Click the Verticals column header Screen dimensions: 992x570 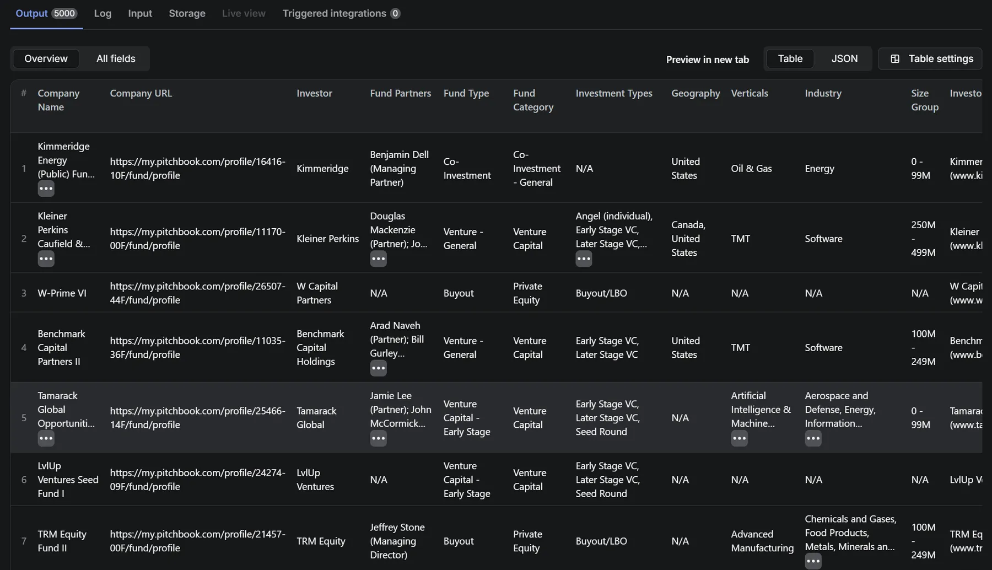pos(749,93)
